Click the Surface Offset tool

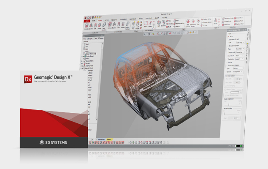206,19
